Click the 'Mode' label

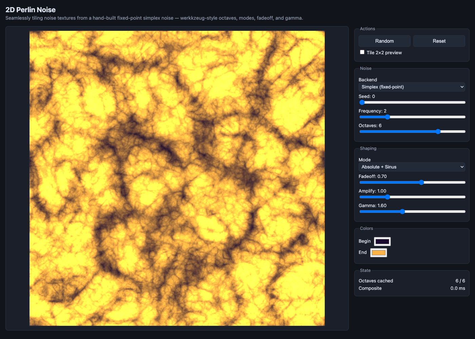[364, 160]
